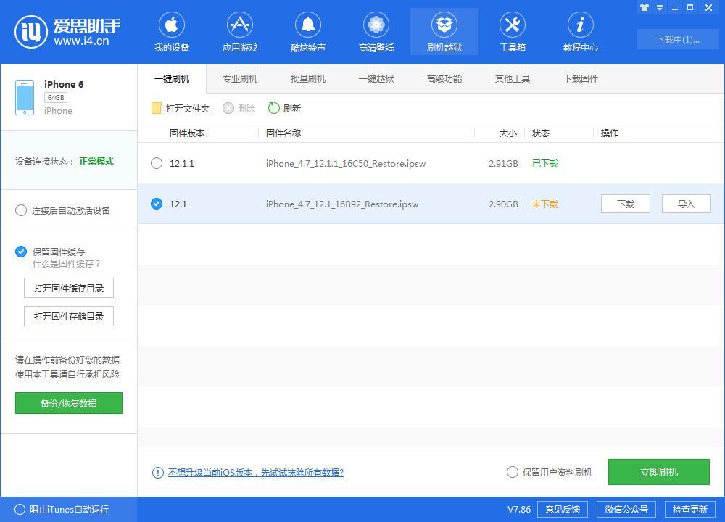Click the yellow 打开文件夹 folder icon
Viewport: 725px width, 522px height.
pos(157,108)
